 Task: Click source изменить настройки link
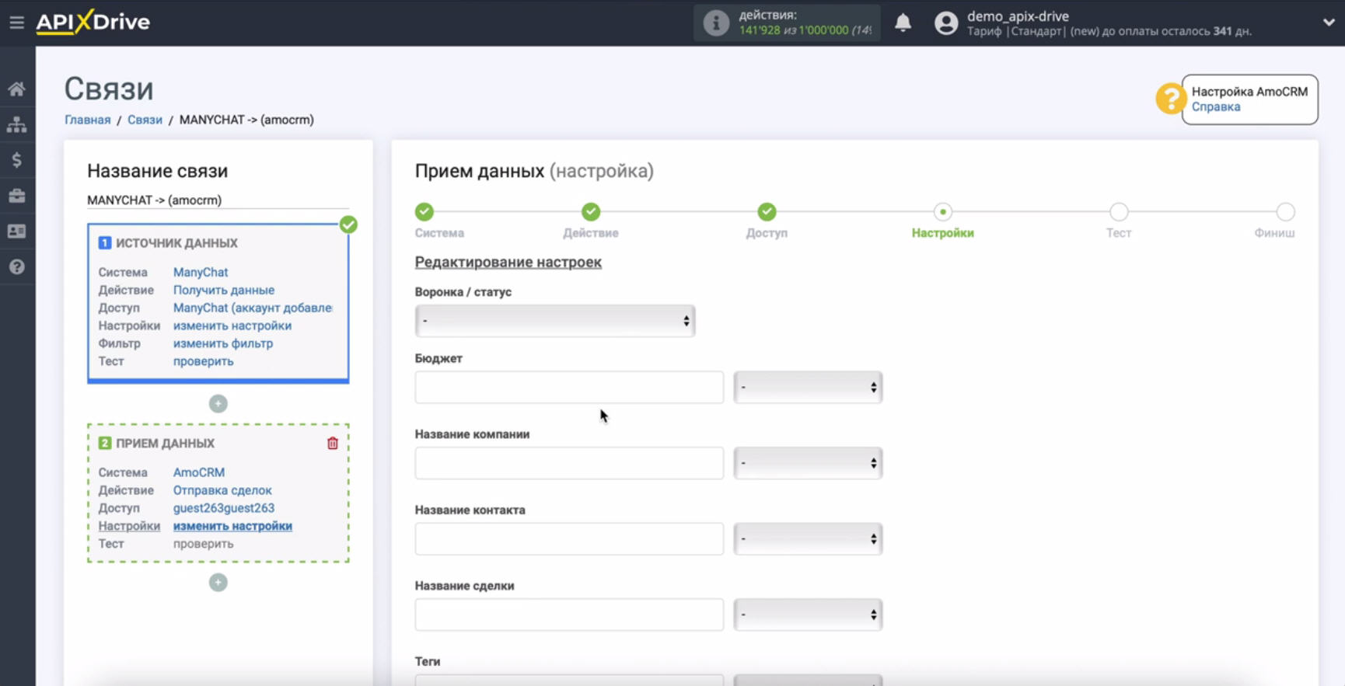232,326
